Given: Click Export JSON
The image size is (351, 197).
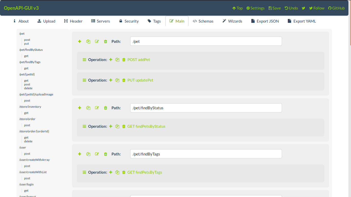Looking at the screenshot, I should click(265, 21).
